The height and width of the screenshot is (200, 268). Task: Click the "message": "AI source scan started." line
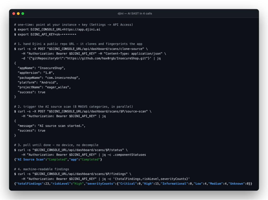pos(52,126)
